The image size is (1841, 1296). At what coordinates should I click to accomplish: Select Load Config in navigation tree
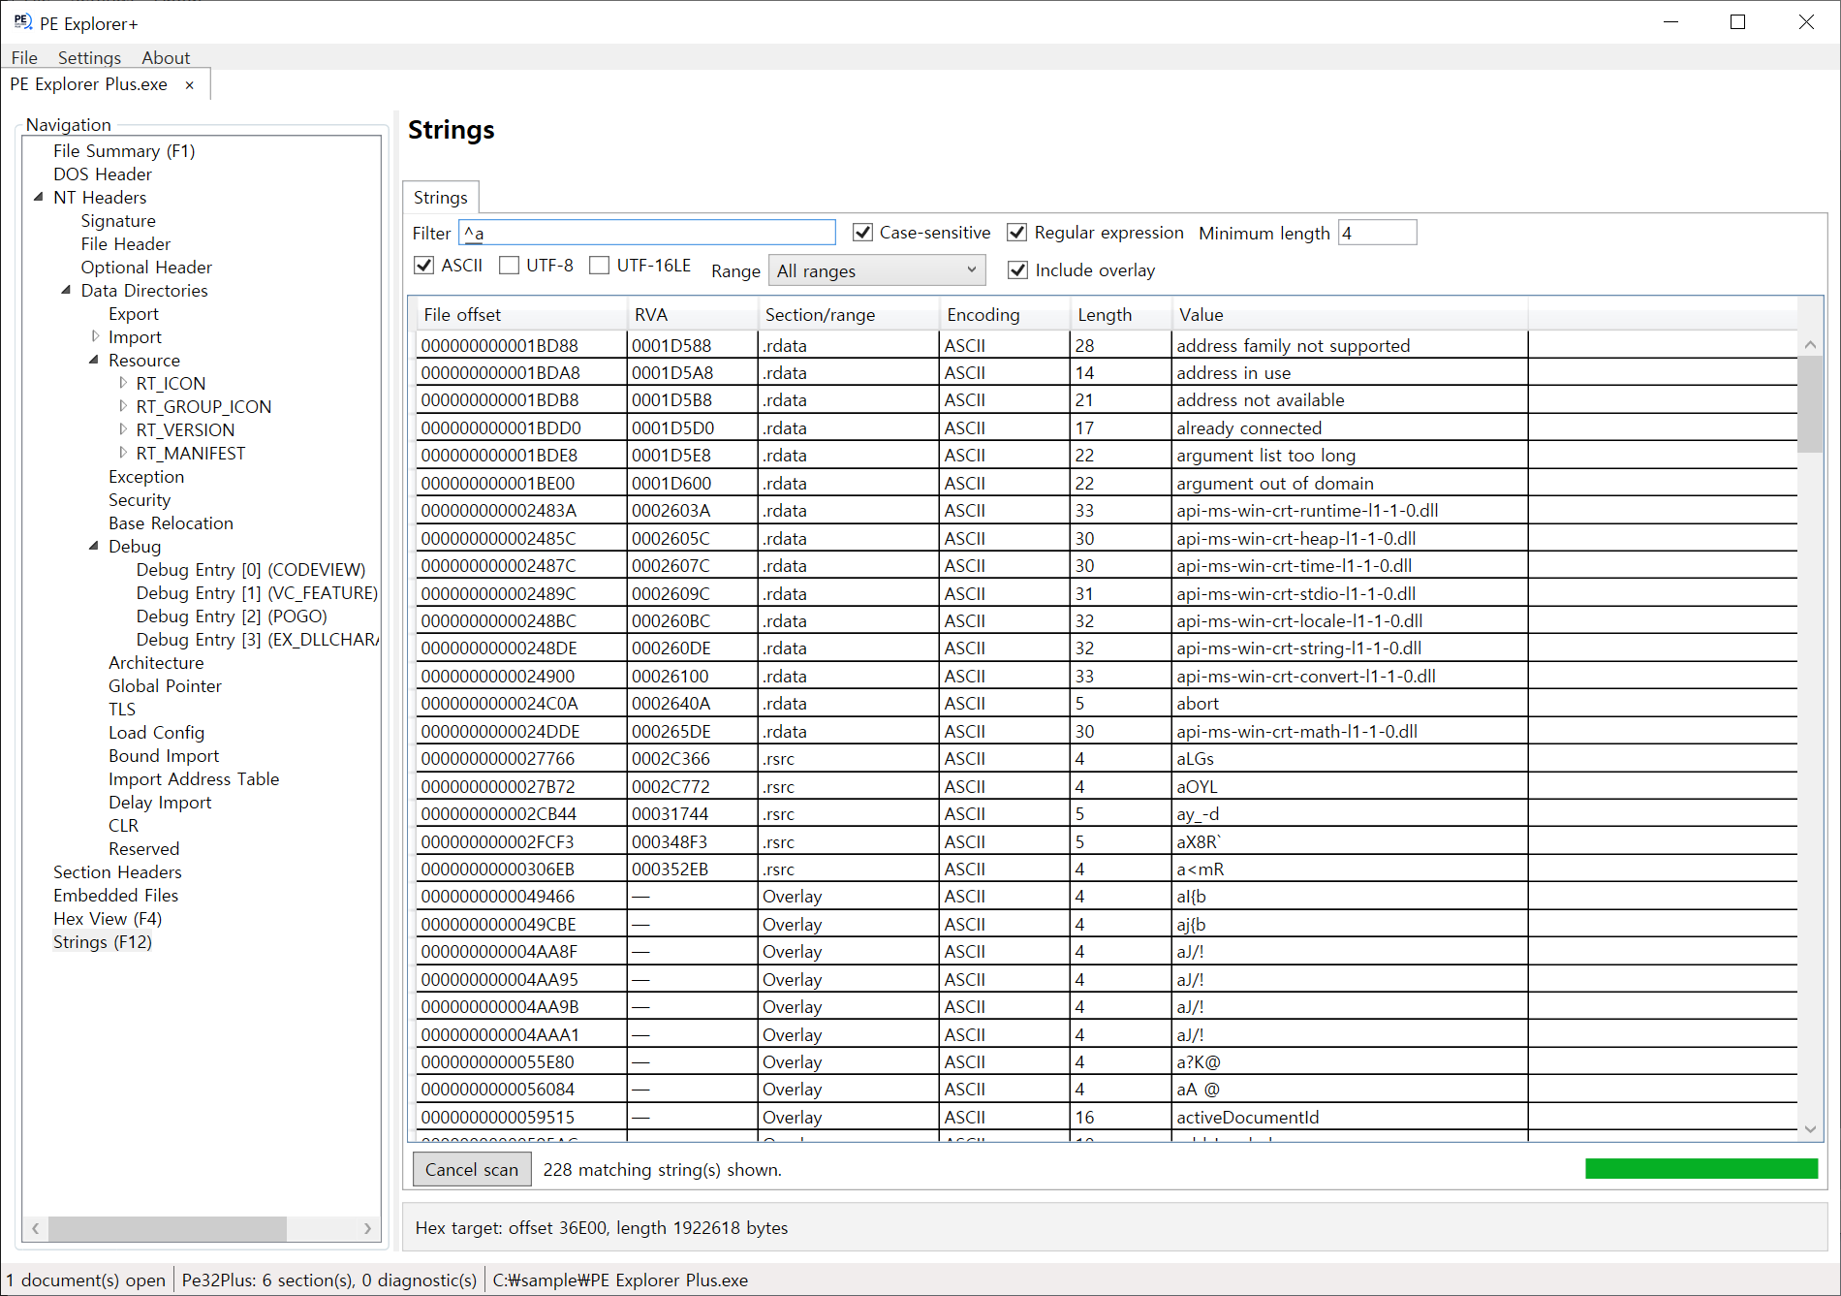pos(156,733)
